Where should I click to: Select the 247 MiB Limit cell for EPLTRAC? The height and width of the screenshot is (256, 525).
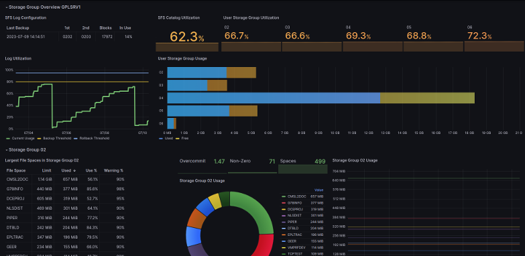pos(45,237)
